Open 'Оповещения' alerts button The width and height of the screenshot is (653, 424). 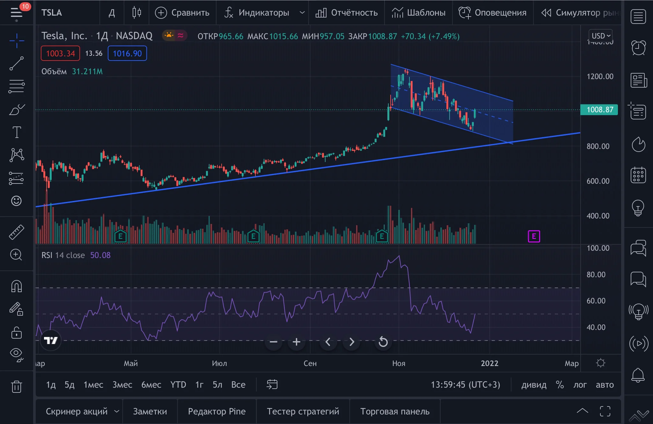[492, 12]
